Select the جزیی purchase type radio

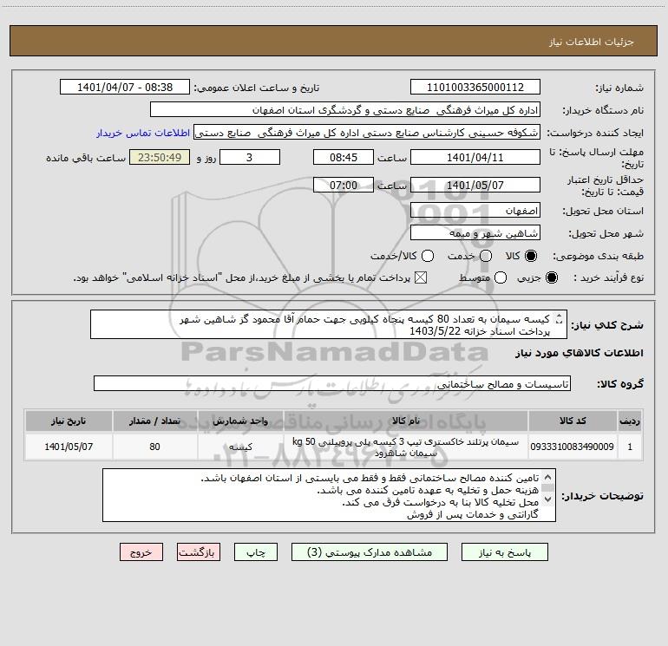point(552,277)
